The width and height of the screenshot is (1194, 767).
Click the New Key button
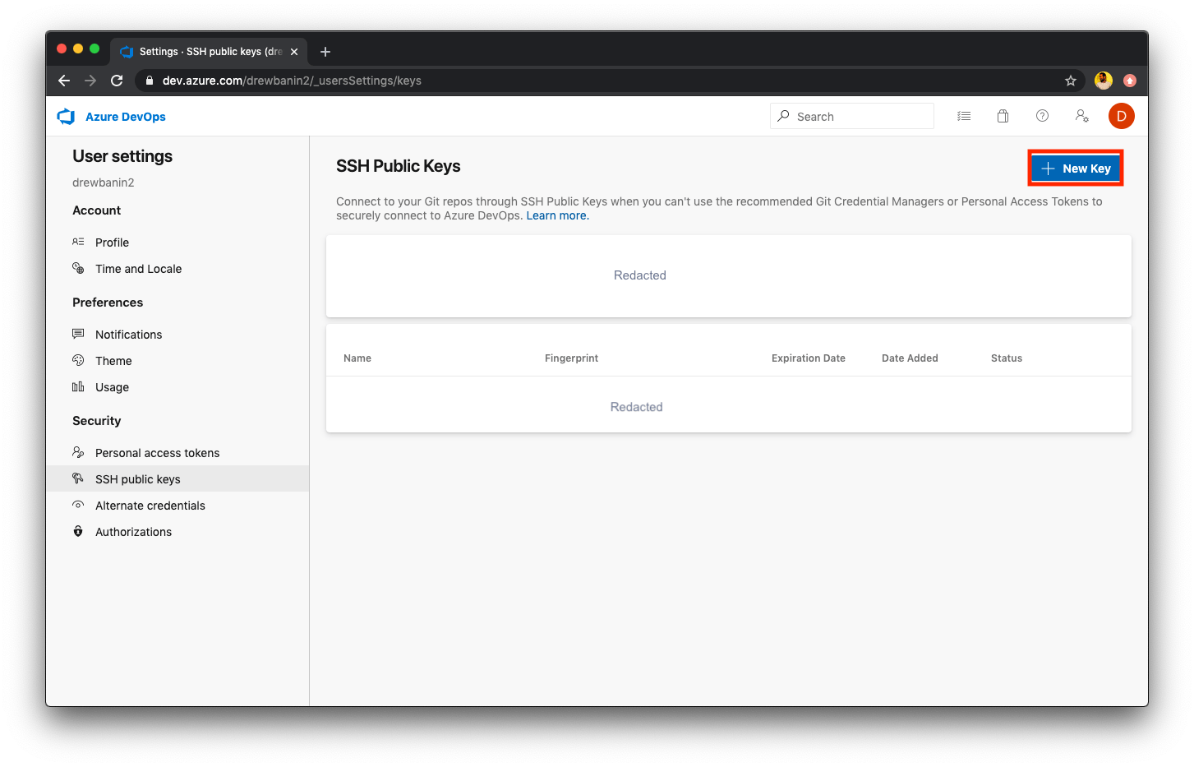coord(1075,168)
